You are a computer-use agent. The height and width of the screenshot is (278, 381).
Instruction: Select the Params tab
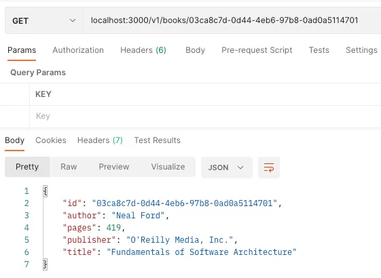pos(22,50)
